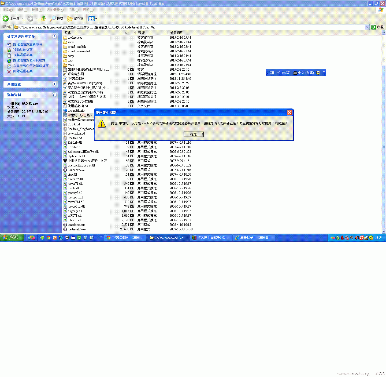Expand the 其他位置 panel

click(x=54, y=84)
